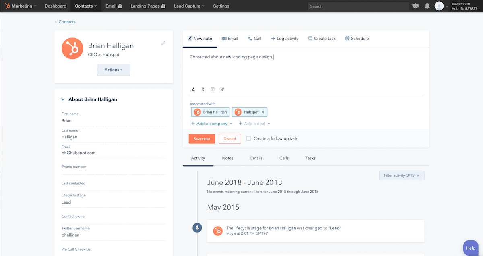Click the timeline person marker
Viewport: 483px width, 256px height.
pyautogui.click(x=197, y=228)
